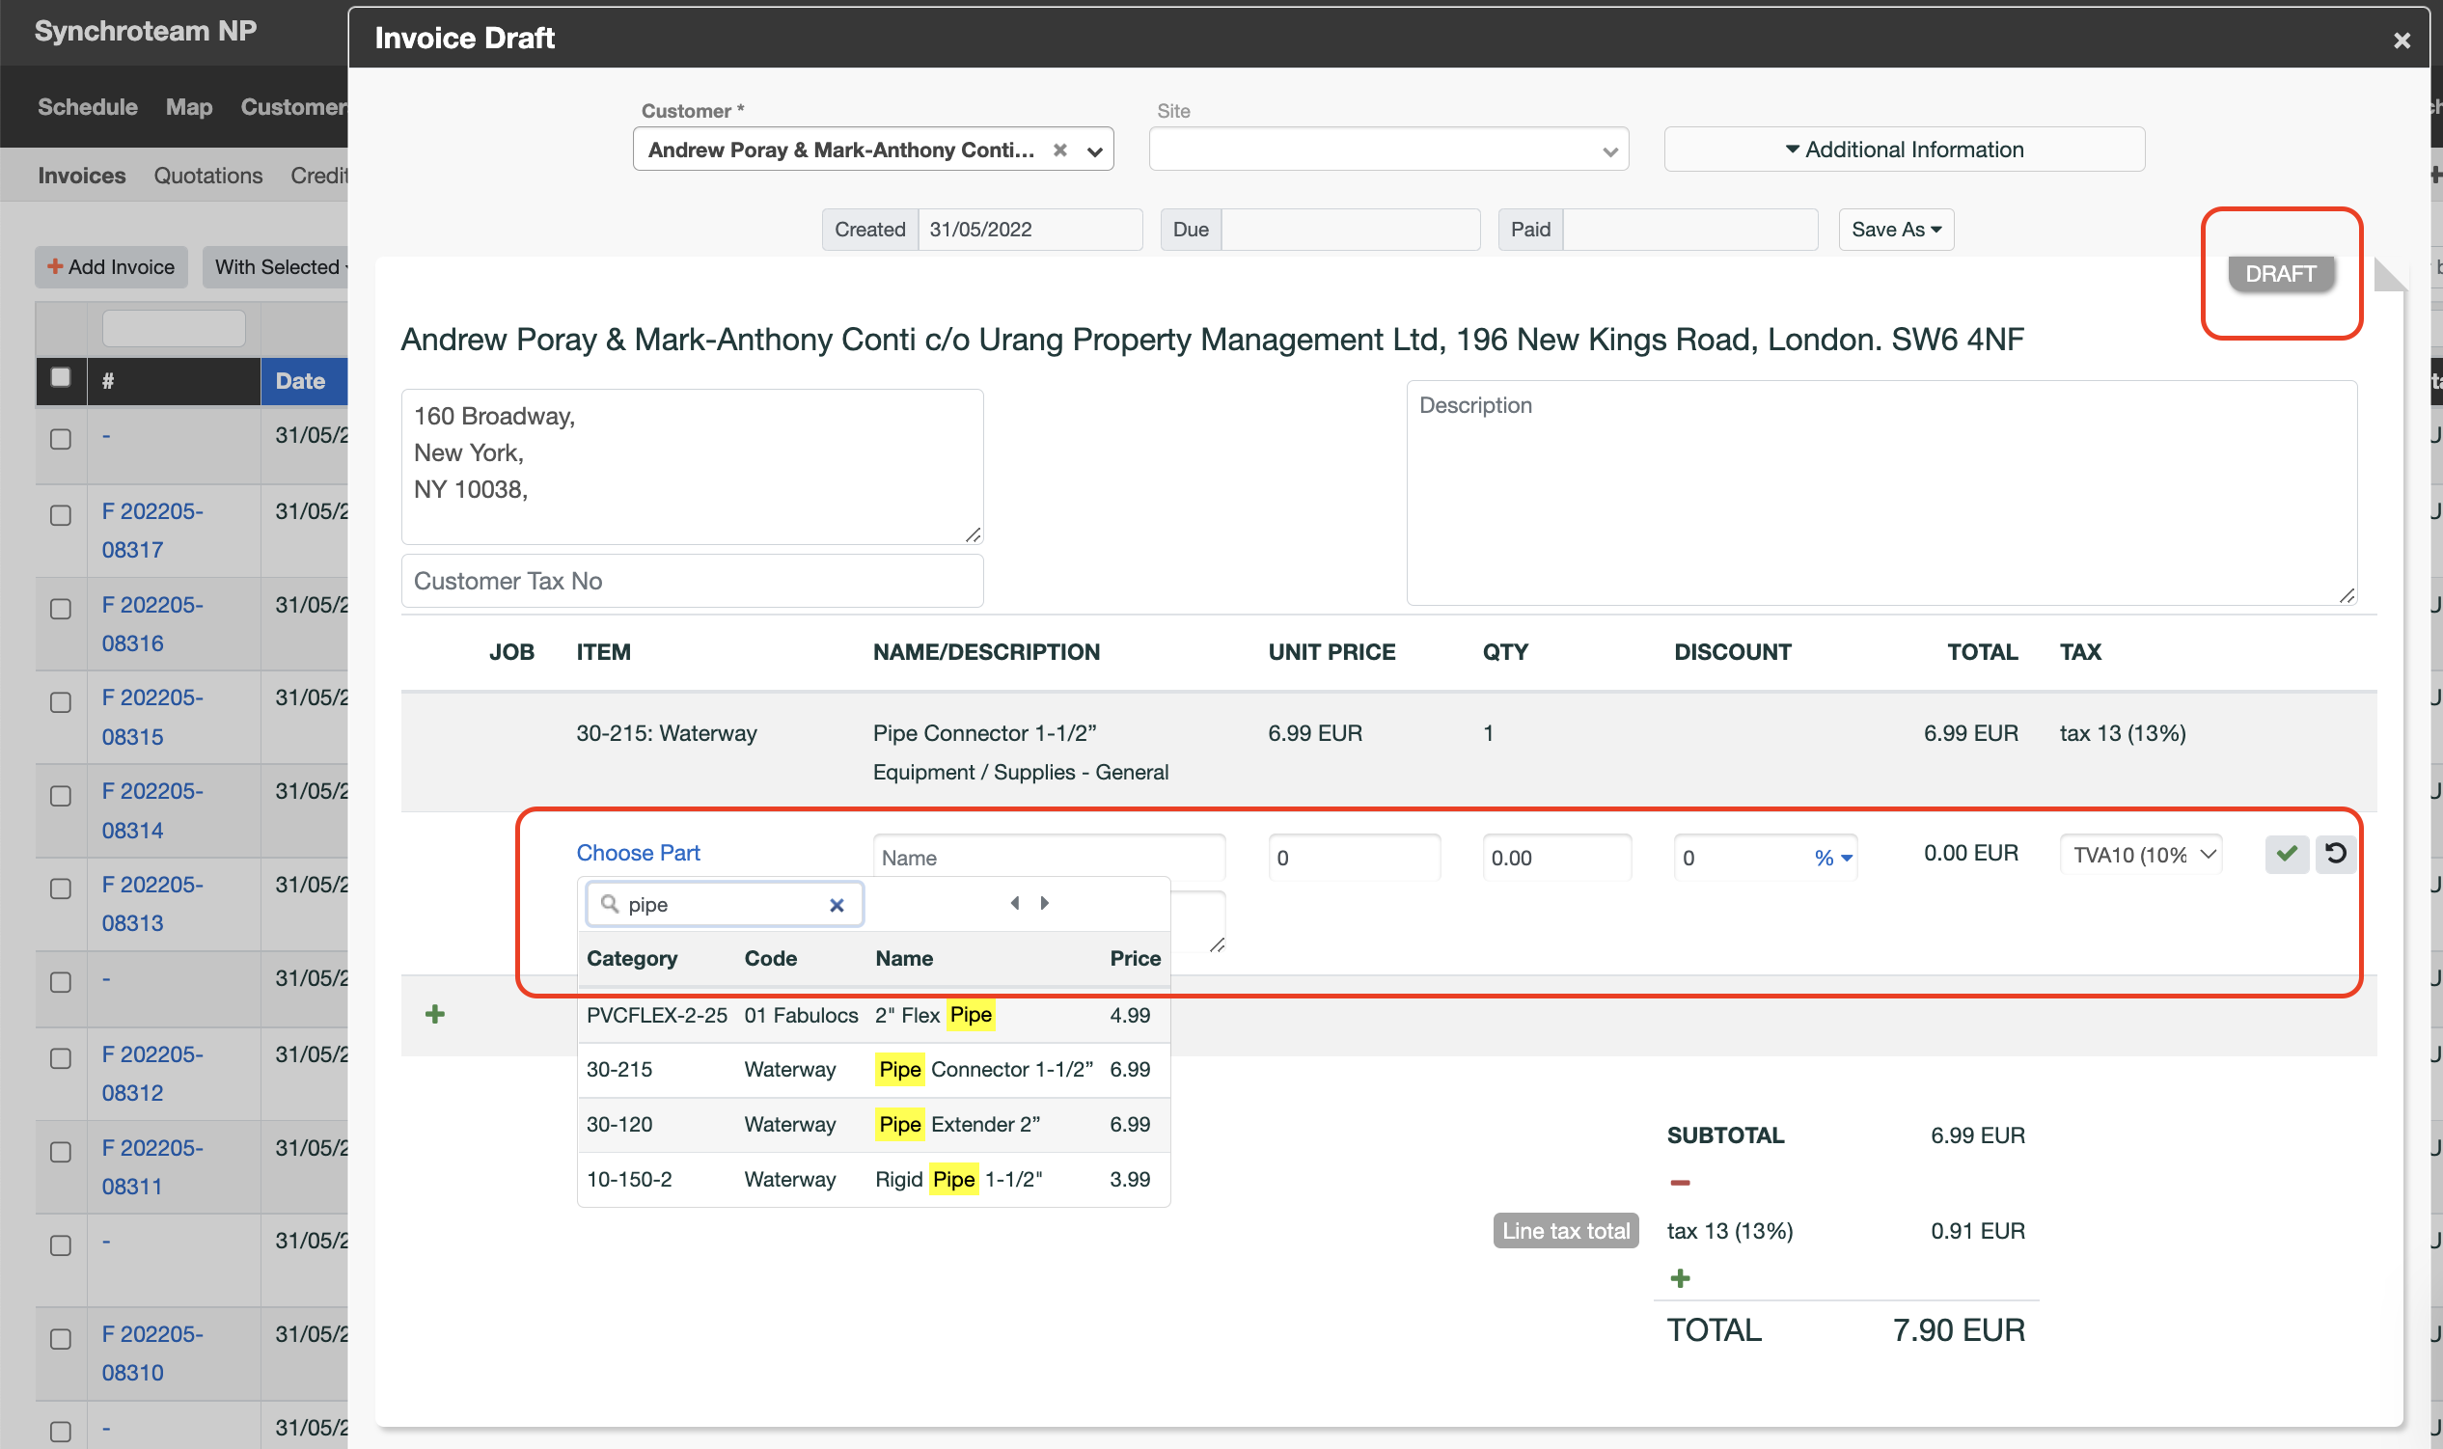Click the unit price input field
The width and height of the screenshot is (2443, 1449).
pyautogui.click(x=1354, y=859)
